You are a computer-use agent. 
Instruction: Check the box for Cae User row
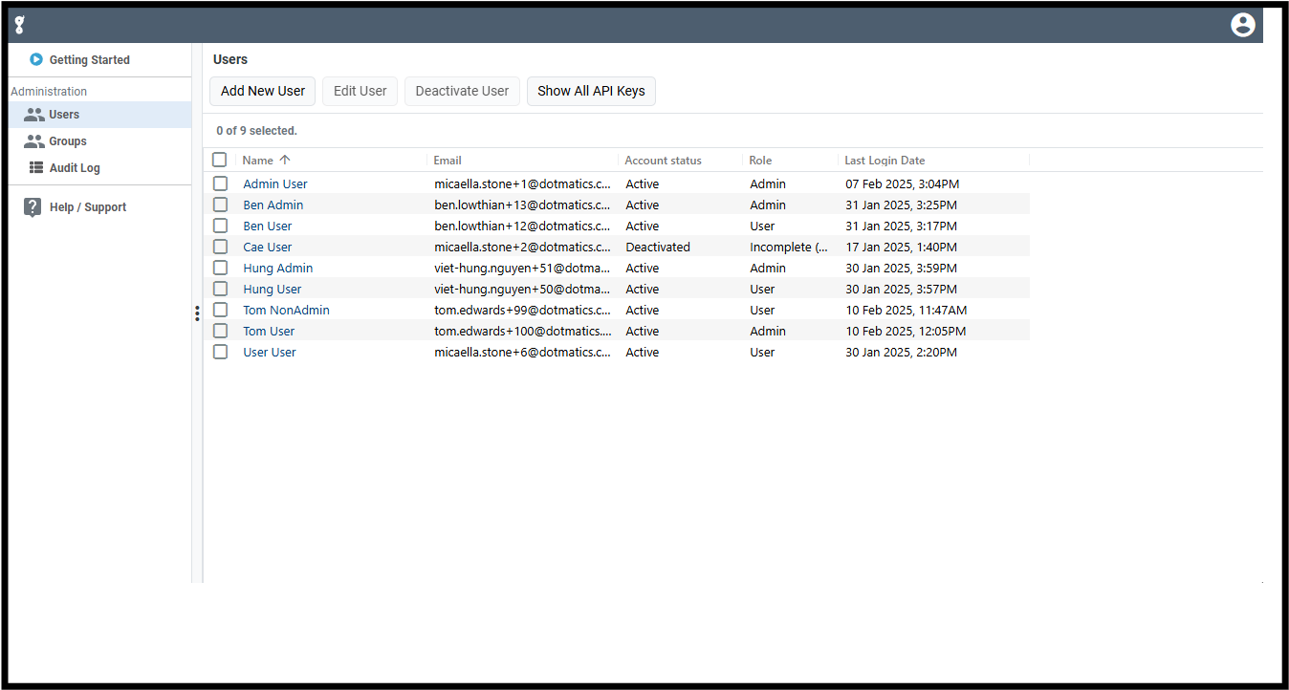tap(221, 247)
